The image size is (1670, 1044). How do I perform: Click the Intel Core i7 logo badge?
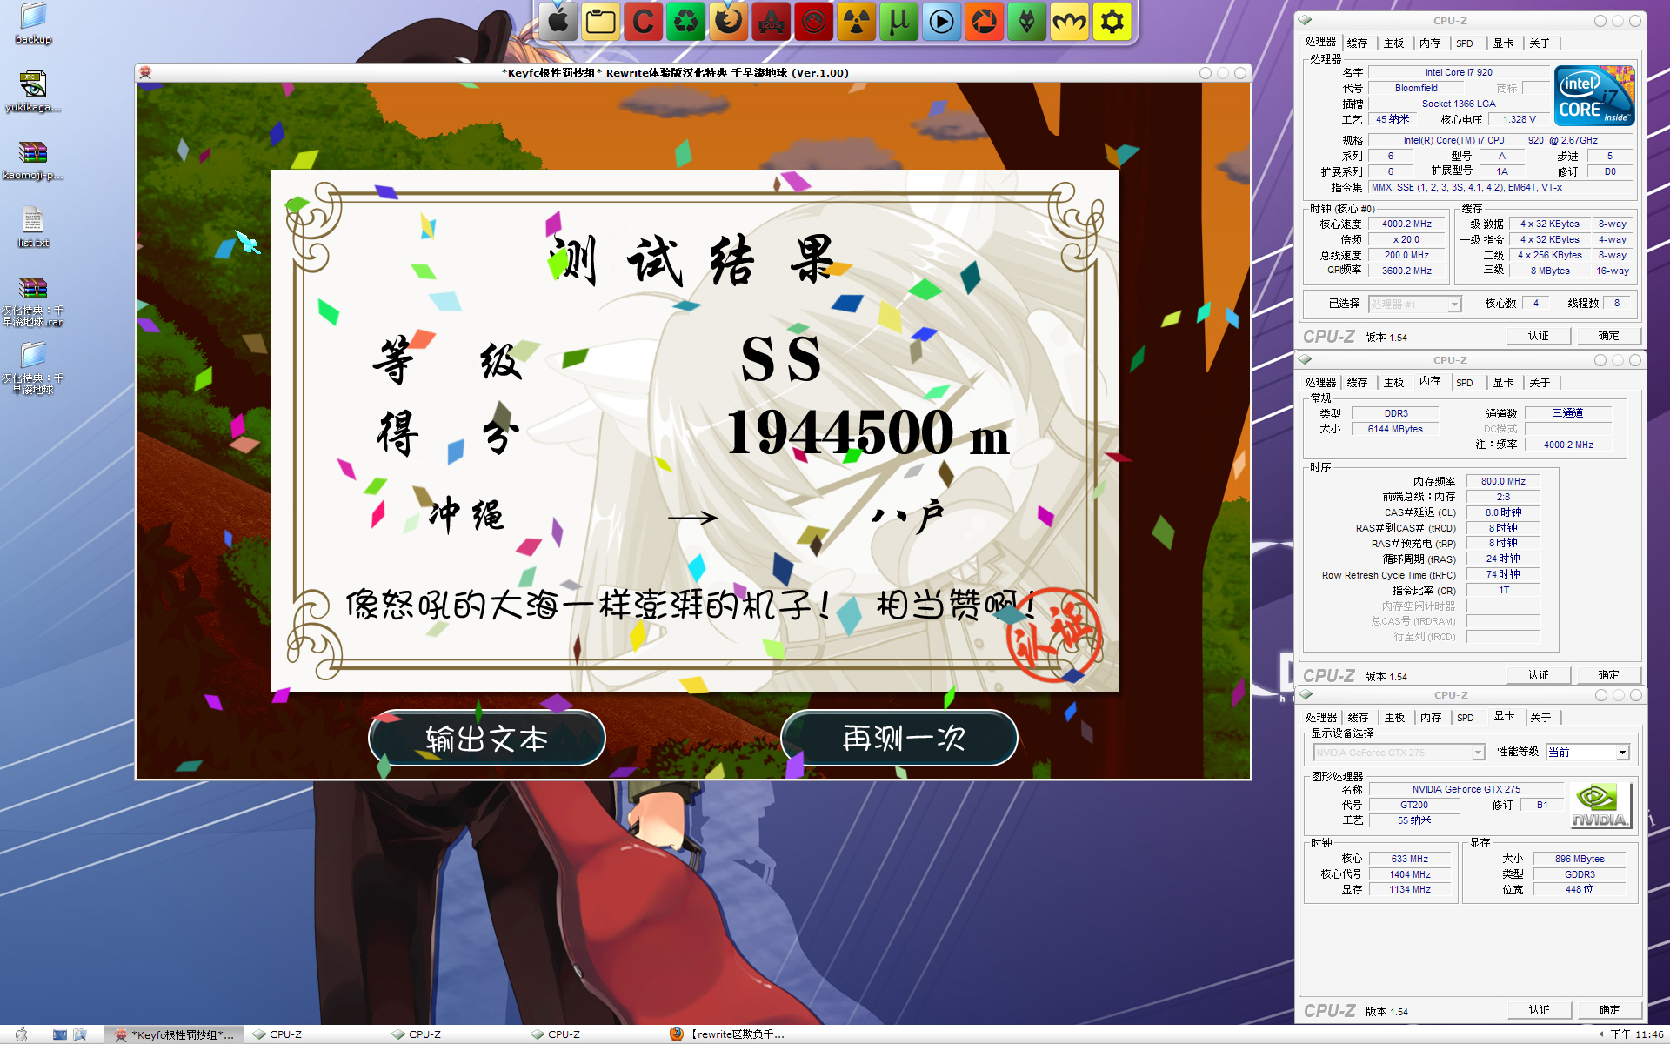1594,96
